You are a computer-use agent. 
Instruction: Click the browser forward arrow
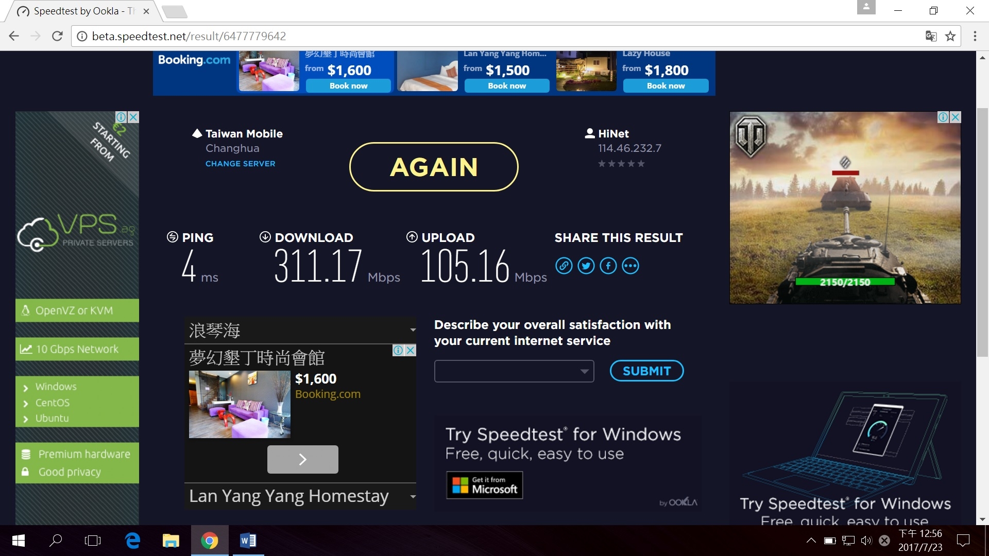pyautogui.click(x=36, y=36)
